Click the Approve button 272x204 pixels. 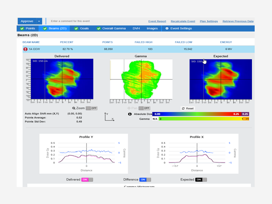27,21
